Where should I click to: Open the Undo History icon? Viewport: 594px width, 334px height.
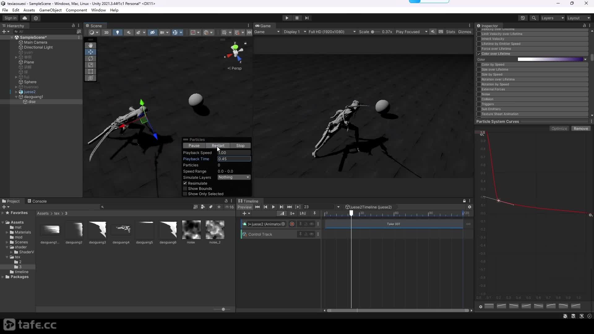[x=523, y=18]
